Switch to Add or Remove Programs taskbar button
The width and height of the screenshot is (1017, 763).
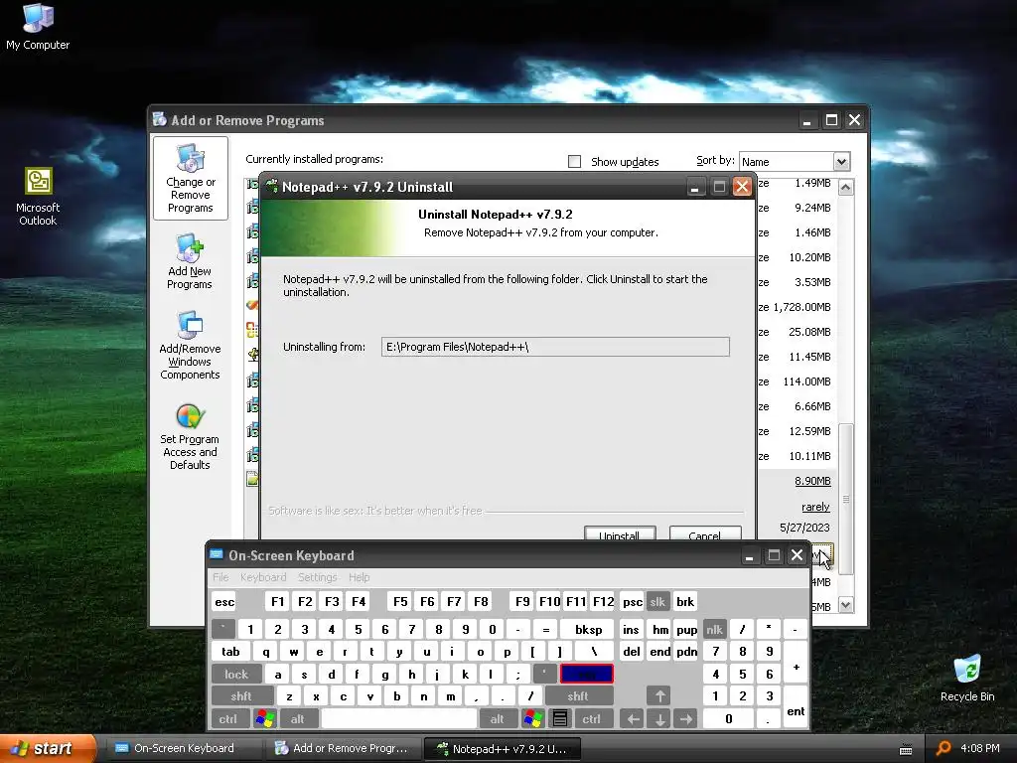(x=344, y=748)
